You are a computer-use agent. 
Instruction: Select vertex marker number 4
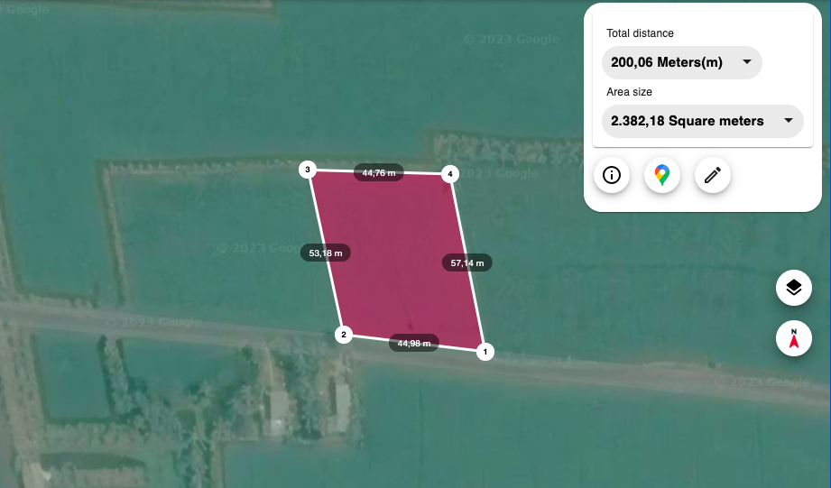point(450,174)
